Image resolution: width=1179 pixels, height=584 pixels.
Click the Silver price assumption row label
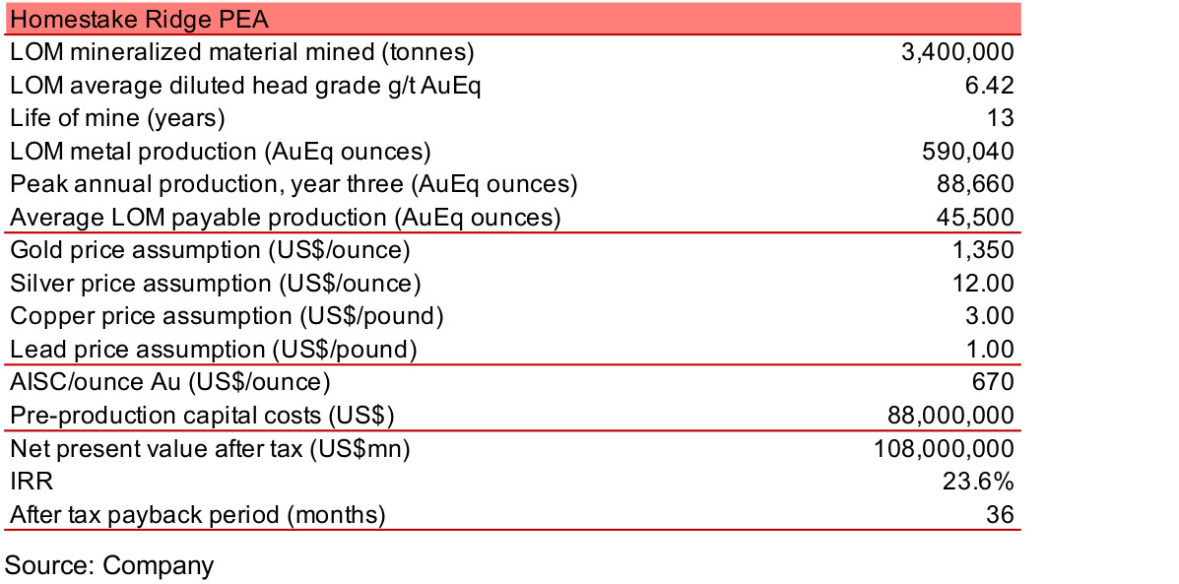pyautogui.click(x=215, y=284)
